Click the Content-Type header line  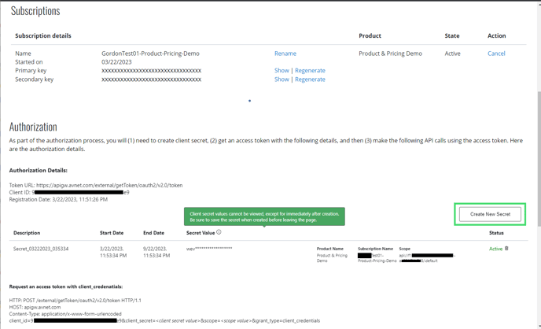tap(65, 314)
